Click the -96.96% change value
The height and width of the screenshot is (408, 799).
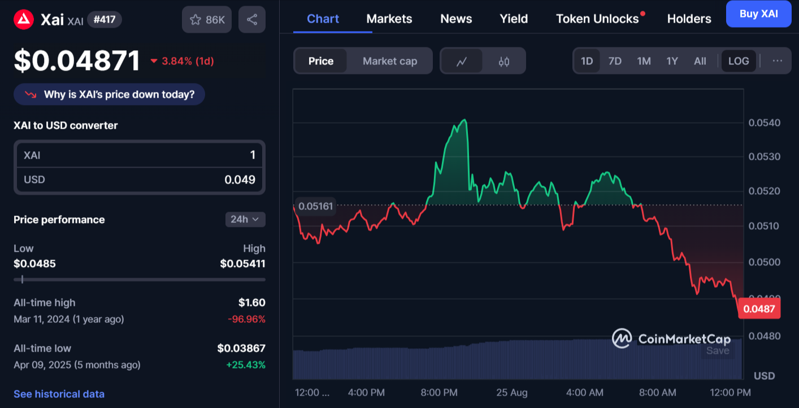(246, 319)
